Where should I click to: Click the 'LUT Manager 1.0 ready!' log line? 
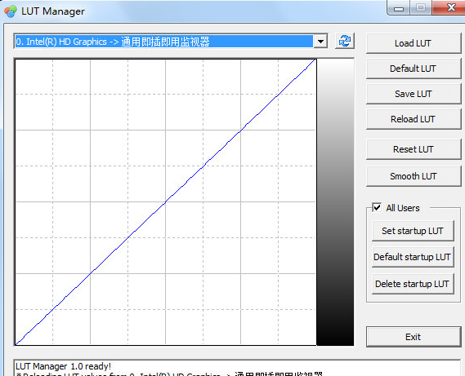[x=63, y=366]
